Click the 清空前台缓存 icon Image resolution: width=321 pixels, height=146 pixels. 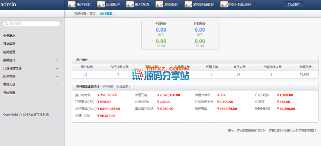(188, 4)
